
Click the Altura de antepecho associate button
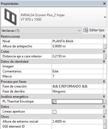[x=105, y=47]
